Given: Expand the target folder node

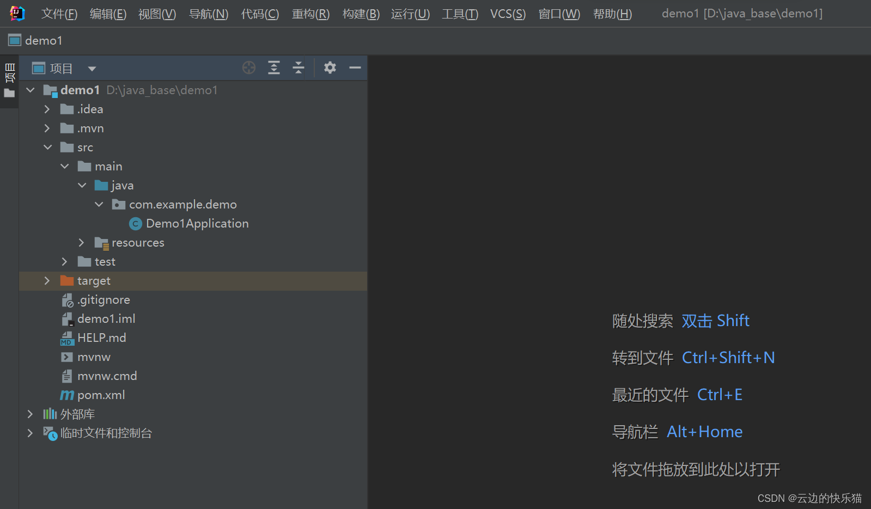Looking at the screenshot, I should coord(47,280).
